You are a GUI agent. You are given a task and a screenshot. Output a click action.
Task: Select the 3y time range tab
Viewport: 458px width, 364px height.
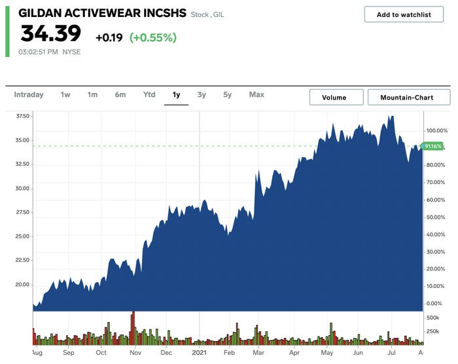click(x=202, y=94)
